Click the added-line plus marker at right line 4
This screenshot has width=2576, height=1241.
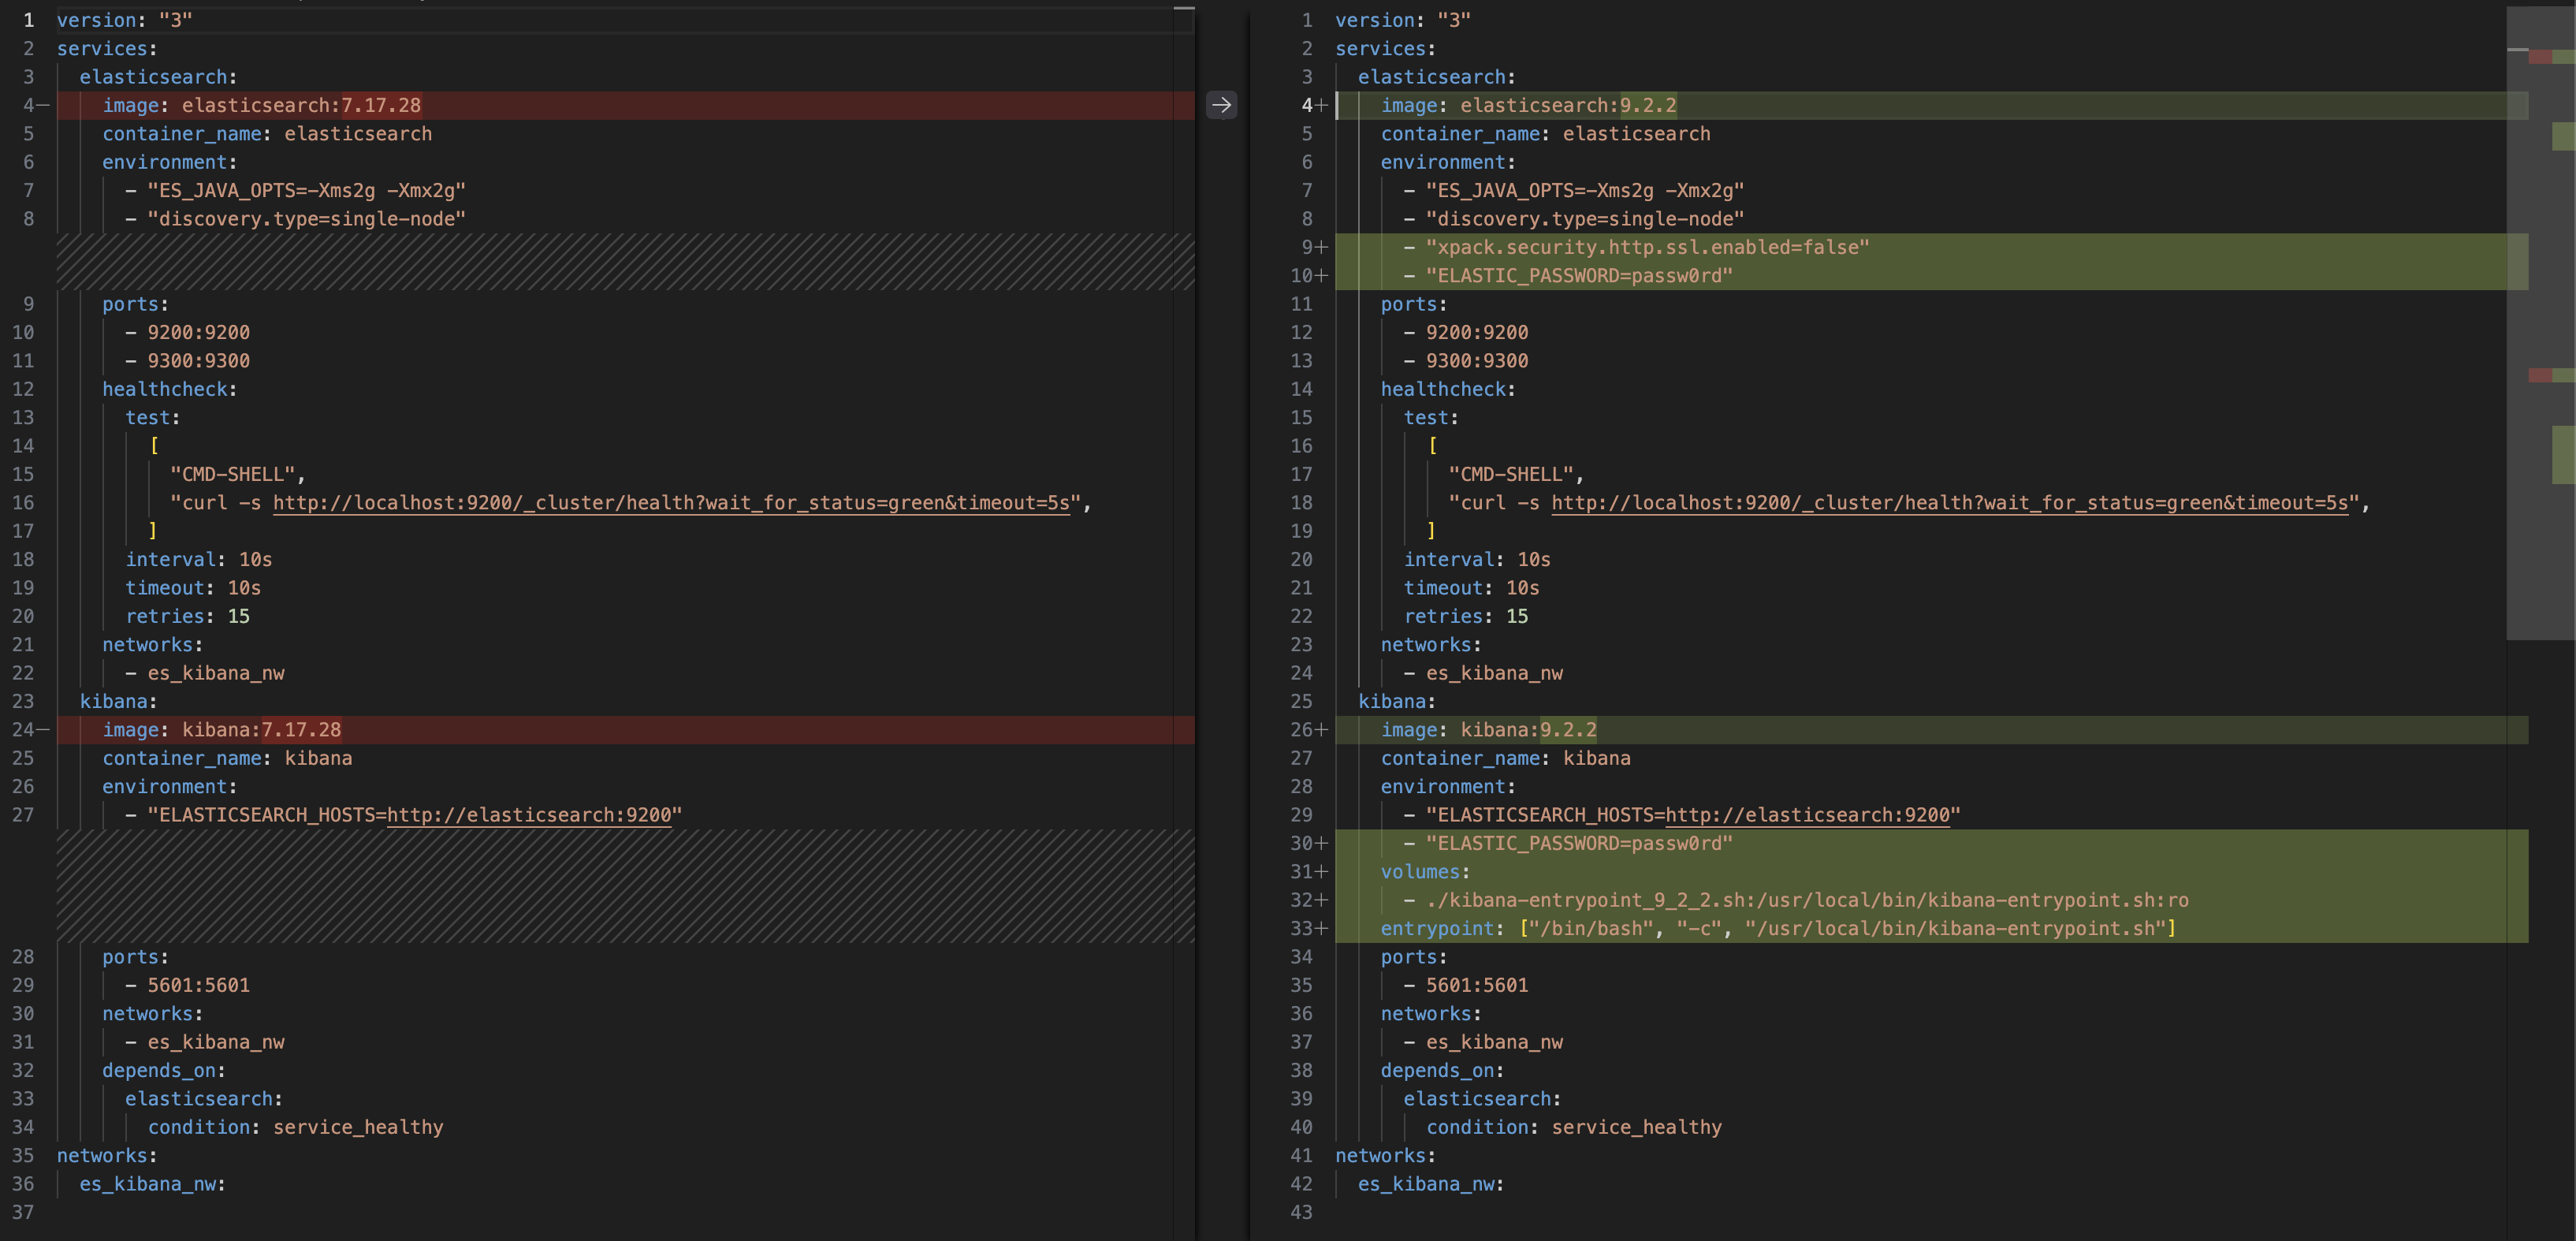[1322, 105]
